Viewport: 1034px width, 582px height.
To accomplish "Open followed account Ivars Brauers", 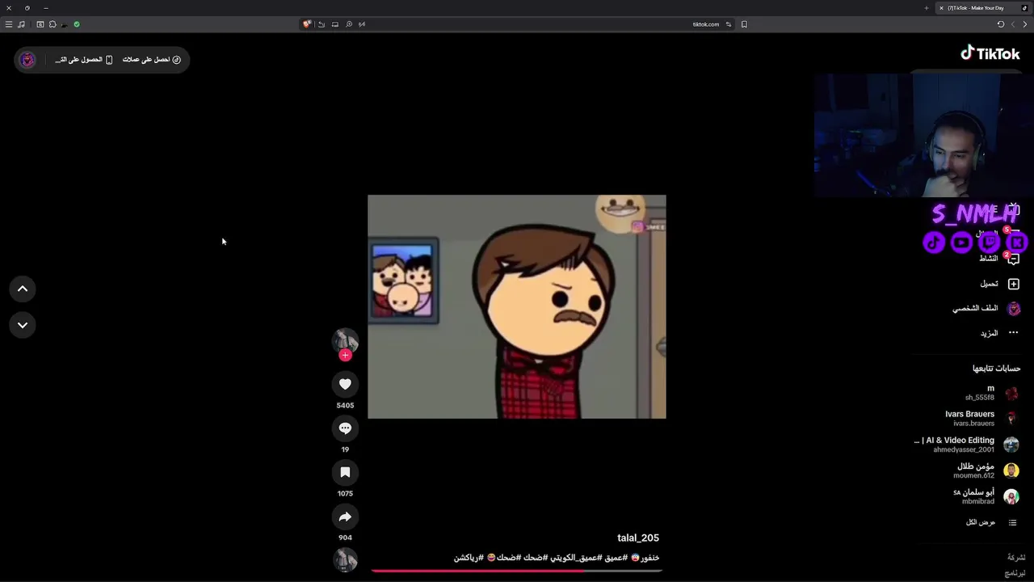I will pyautogui.click(x=982, y=418).
